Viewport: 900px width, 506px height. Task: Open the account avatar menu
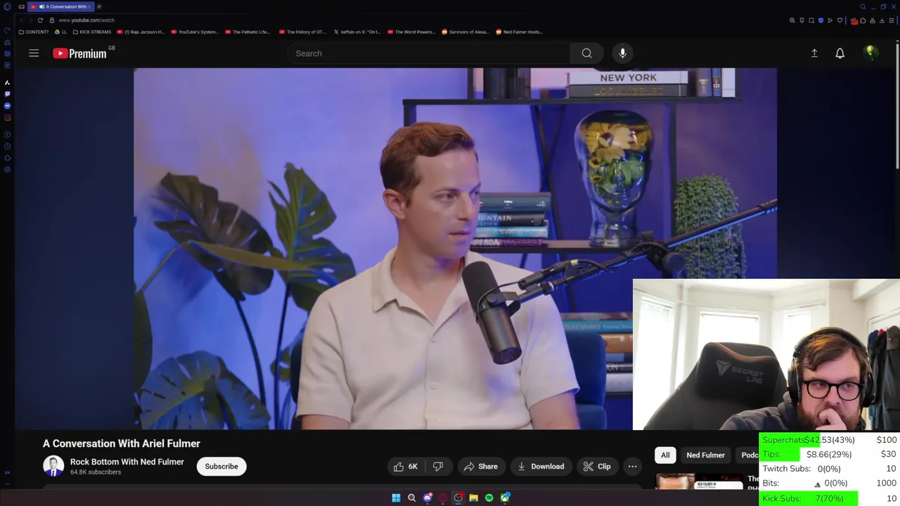coord(870,53)
